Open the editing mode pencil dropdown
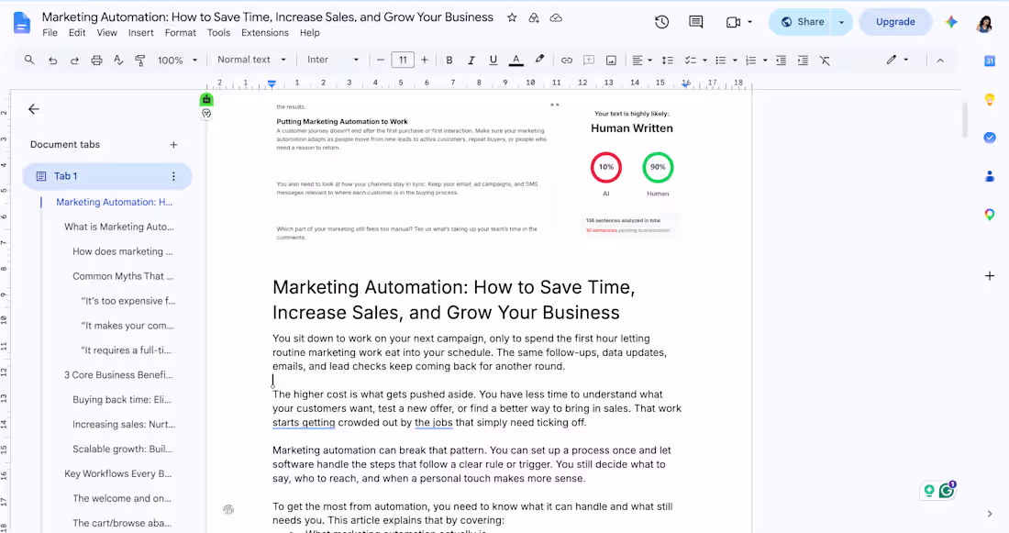1009x533 pixels. pos(897,60)
